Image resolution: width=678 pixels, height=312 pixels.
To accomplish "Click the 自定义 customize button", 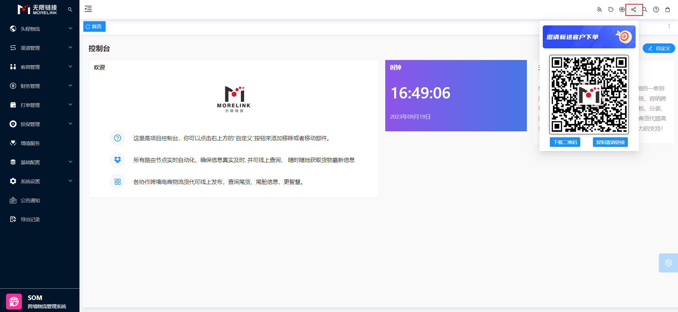I will click(659, 48).
